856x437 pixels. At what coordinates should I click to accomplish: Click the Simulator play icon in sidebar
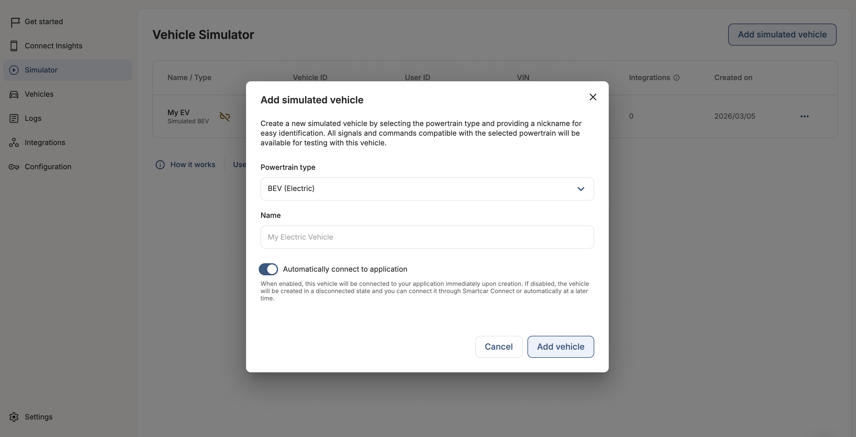pos(14,70)
